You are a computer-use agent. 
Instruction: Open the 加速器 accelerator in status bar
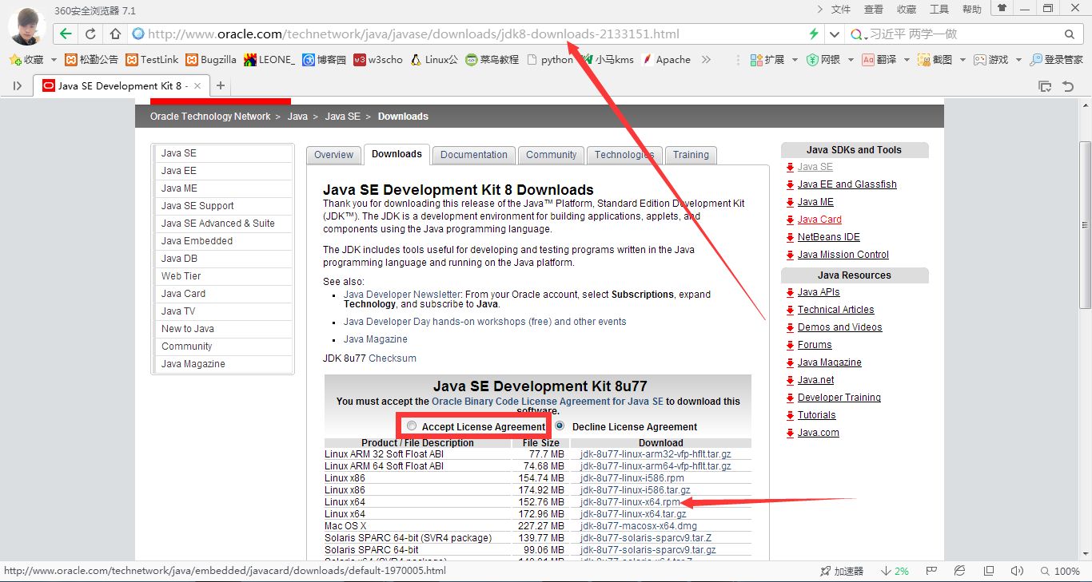point(842,572)
